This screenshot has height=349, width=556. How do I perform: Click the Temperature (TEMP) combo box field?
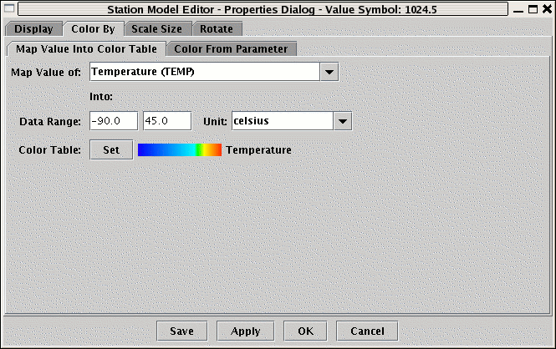204,73
